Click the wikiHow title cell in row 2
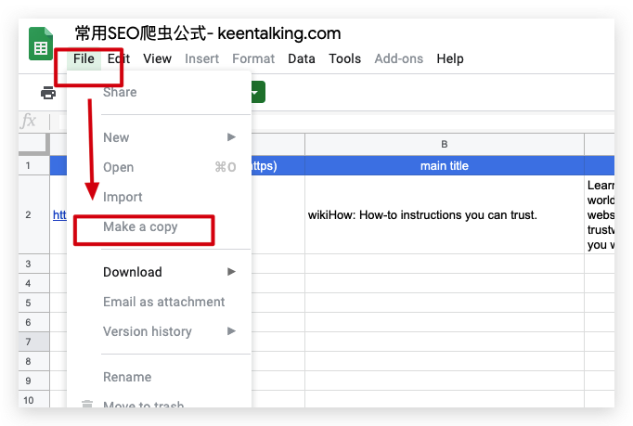 444,215
